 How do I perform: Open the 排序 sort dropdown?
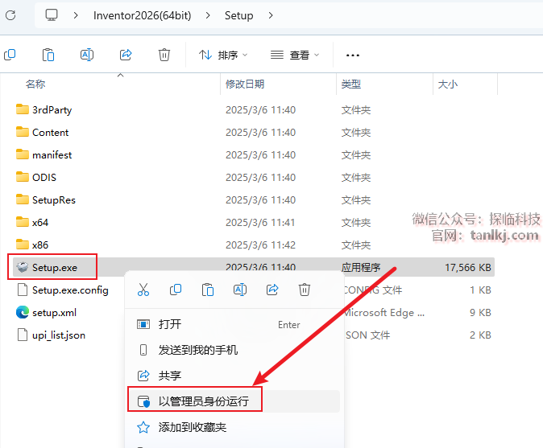point(223,55)
